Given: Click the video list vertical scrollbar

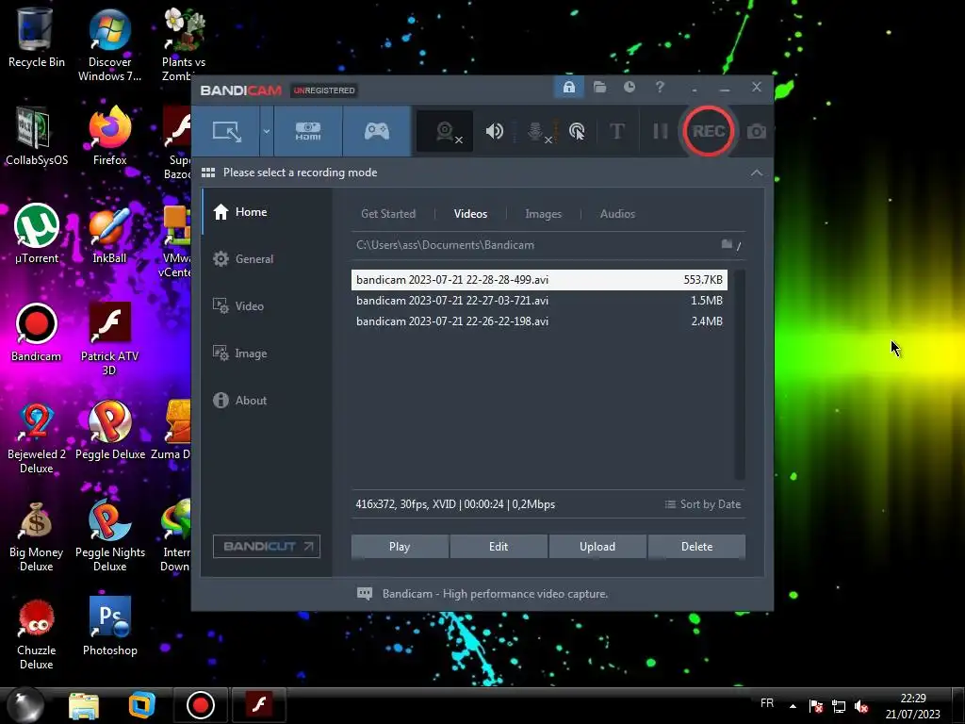Looking at the screenshot, I should click(740, 374).
